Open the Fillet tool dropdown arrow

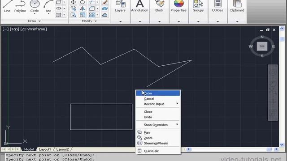click(97, 8)
